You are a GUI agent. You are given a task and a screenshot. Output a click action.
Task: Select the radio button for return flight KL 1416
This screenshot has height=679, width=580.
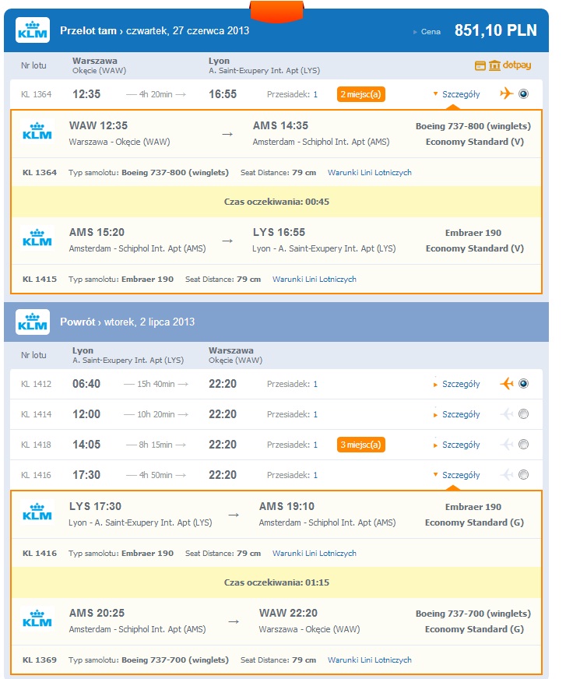click(x=523, y=475)
